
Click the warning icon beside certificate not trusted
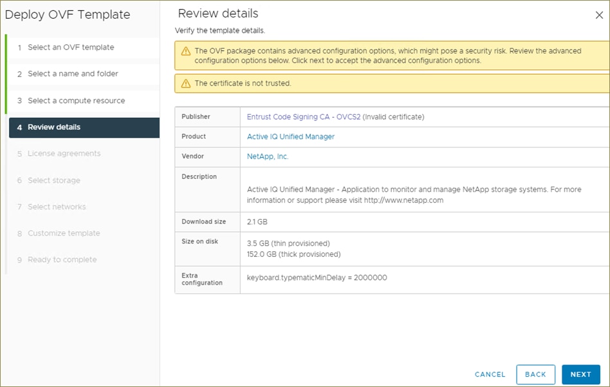pyautogui.click(x=186, y=83)
